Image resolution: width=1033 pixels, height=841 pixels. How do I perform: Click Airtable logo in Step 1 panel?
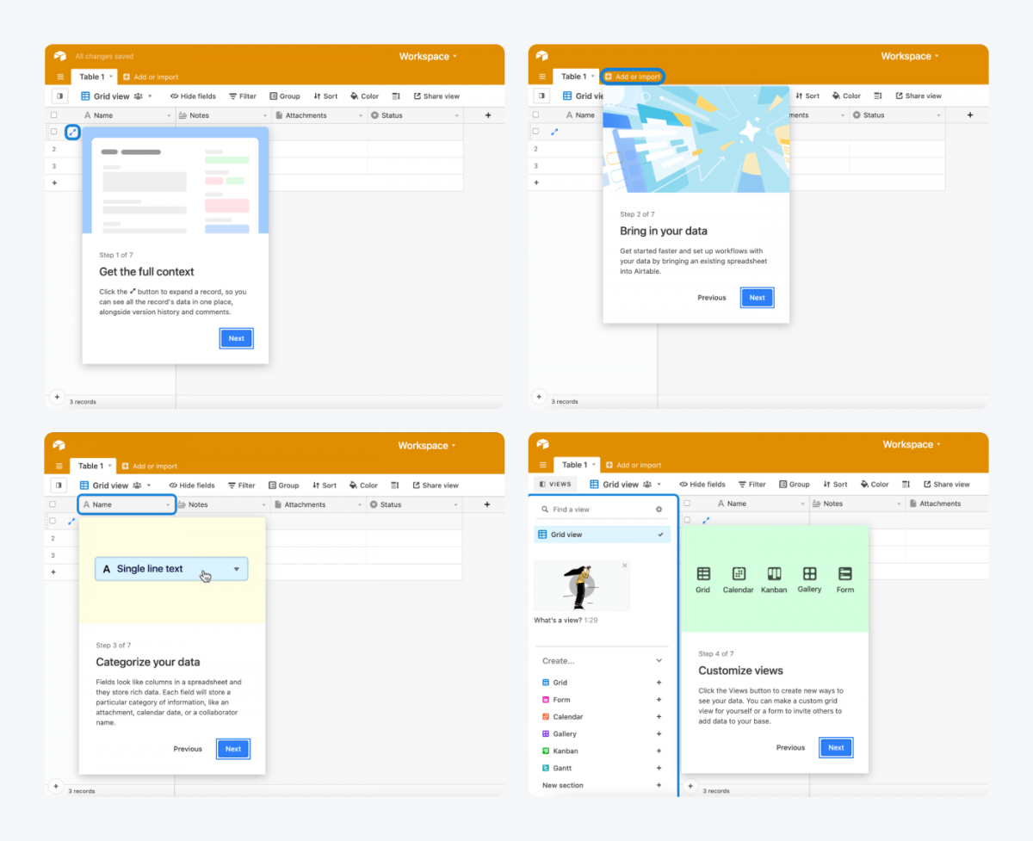59,56
